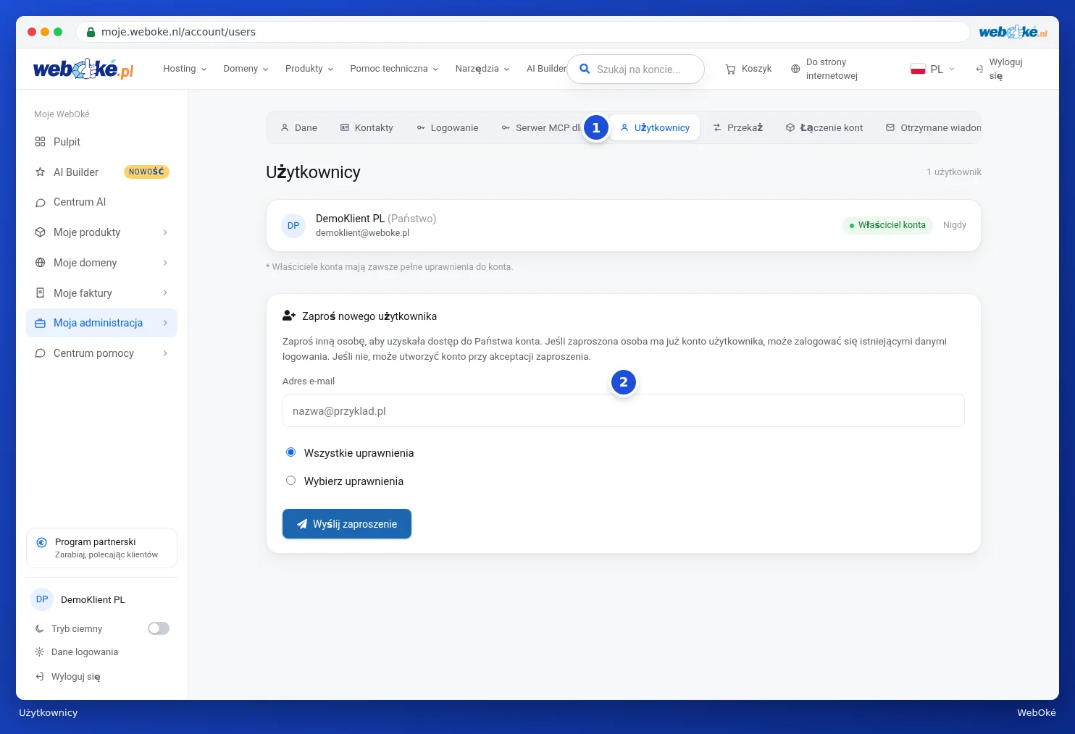Select the Wybierz uprawnienia radio button

click(290, 481)
